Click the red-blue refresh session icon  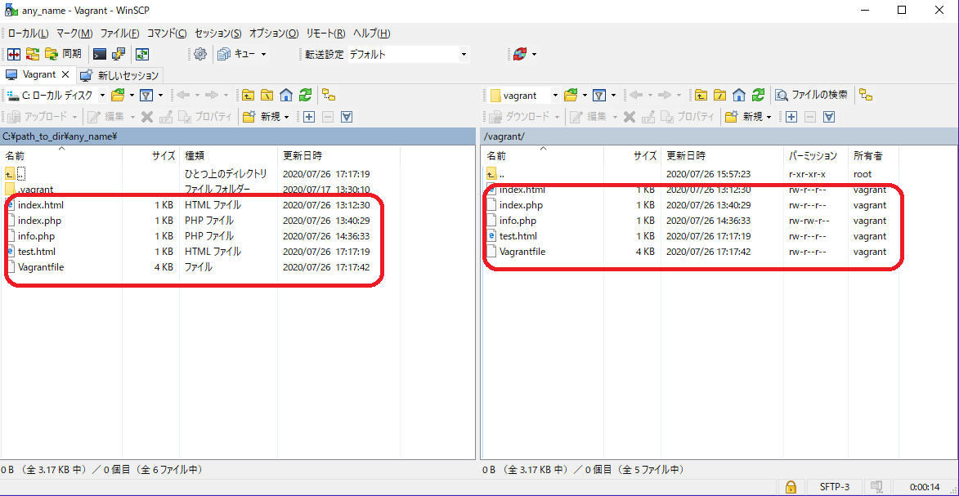520,54
